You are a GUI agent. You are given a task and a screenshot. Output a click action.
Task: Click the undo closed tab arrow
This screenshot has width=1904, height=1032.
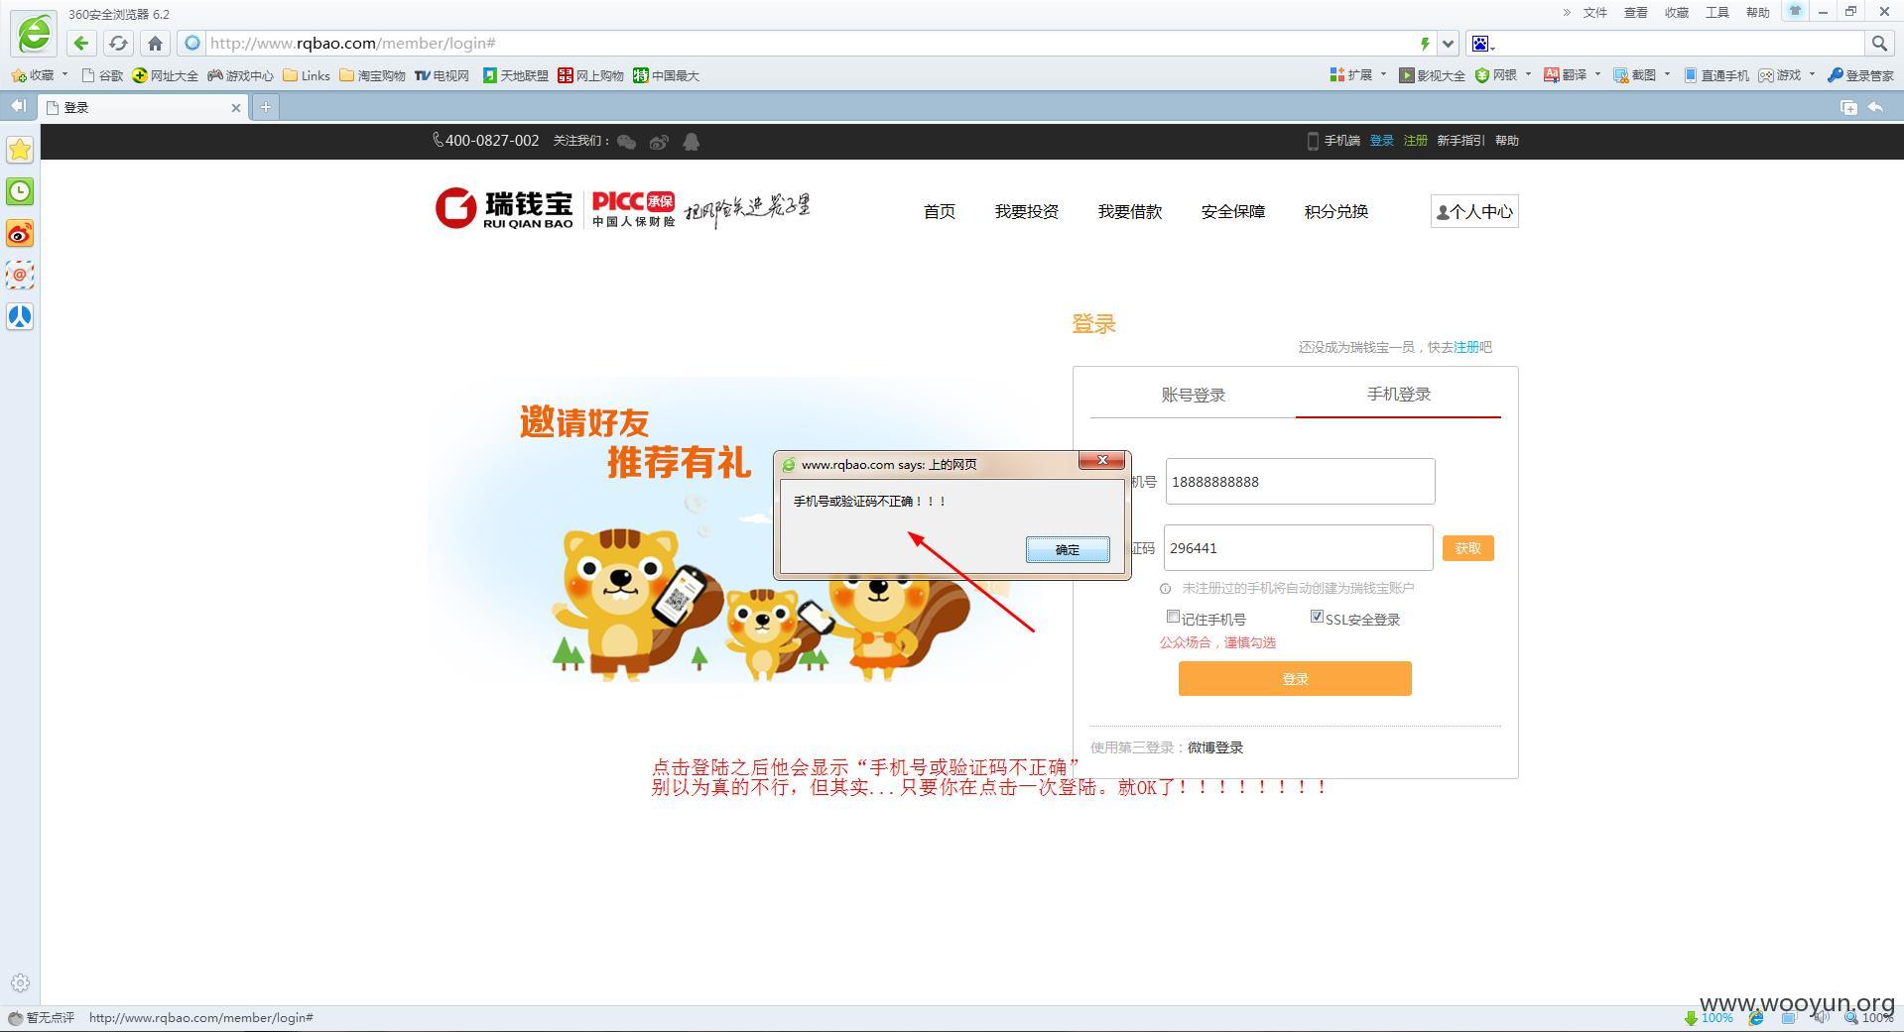[1875, 107]
